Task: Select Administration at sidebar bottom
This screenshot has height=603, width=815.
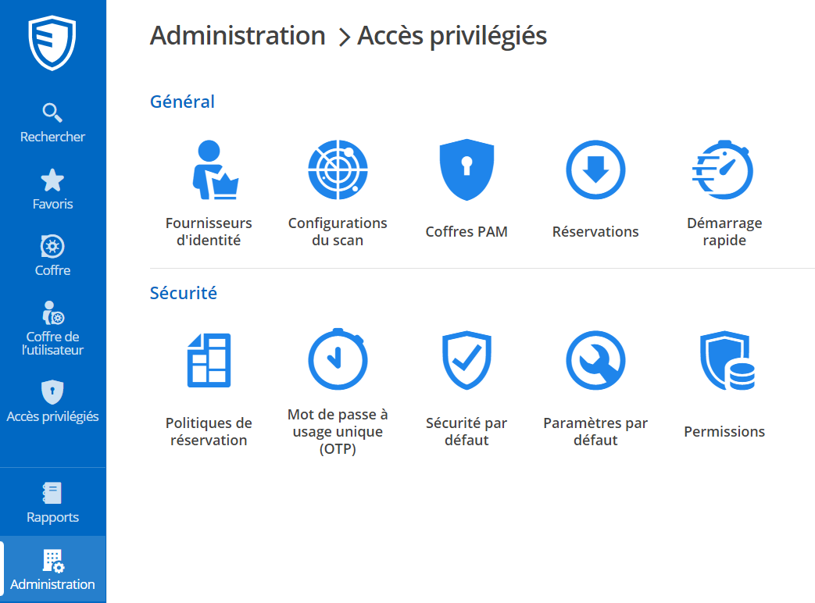Action: click(52, 570)
